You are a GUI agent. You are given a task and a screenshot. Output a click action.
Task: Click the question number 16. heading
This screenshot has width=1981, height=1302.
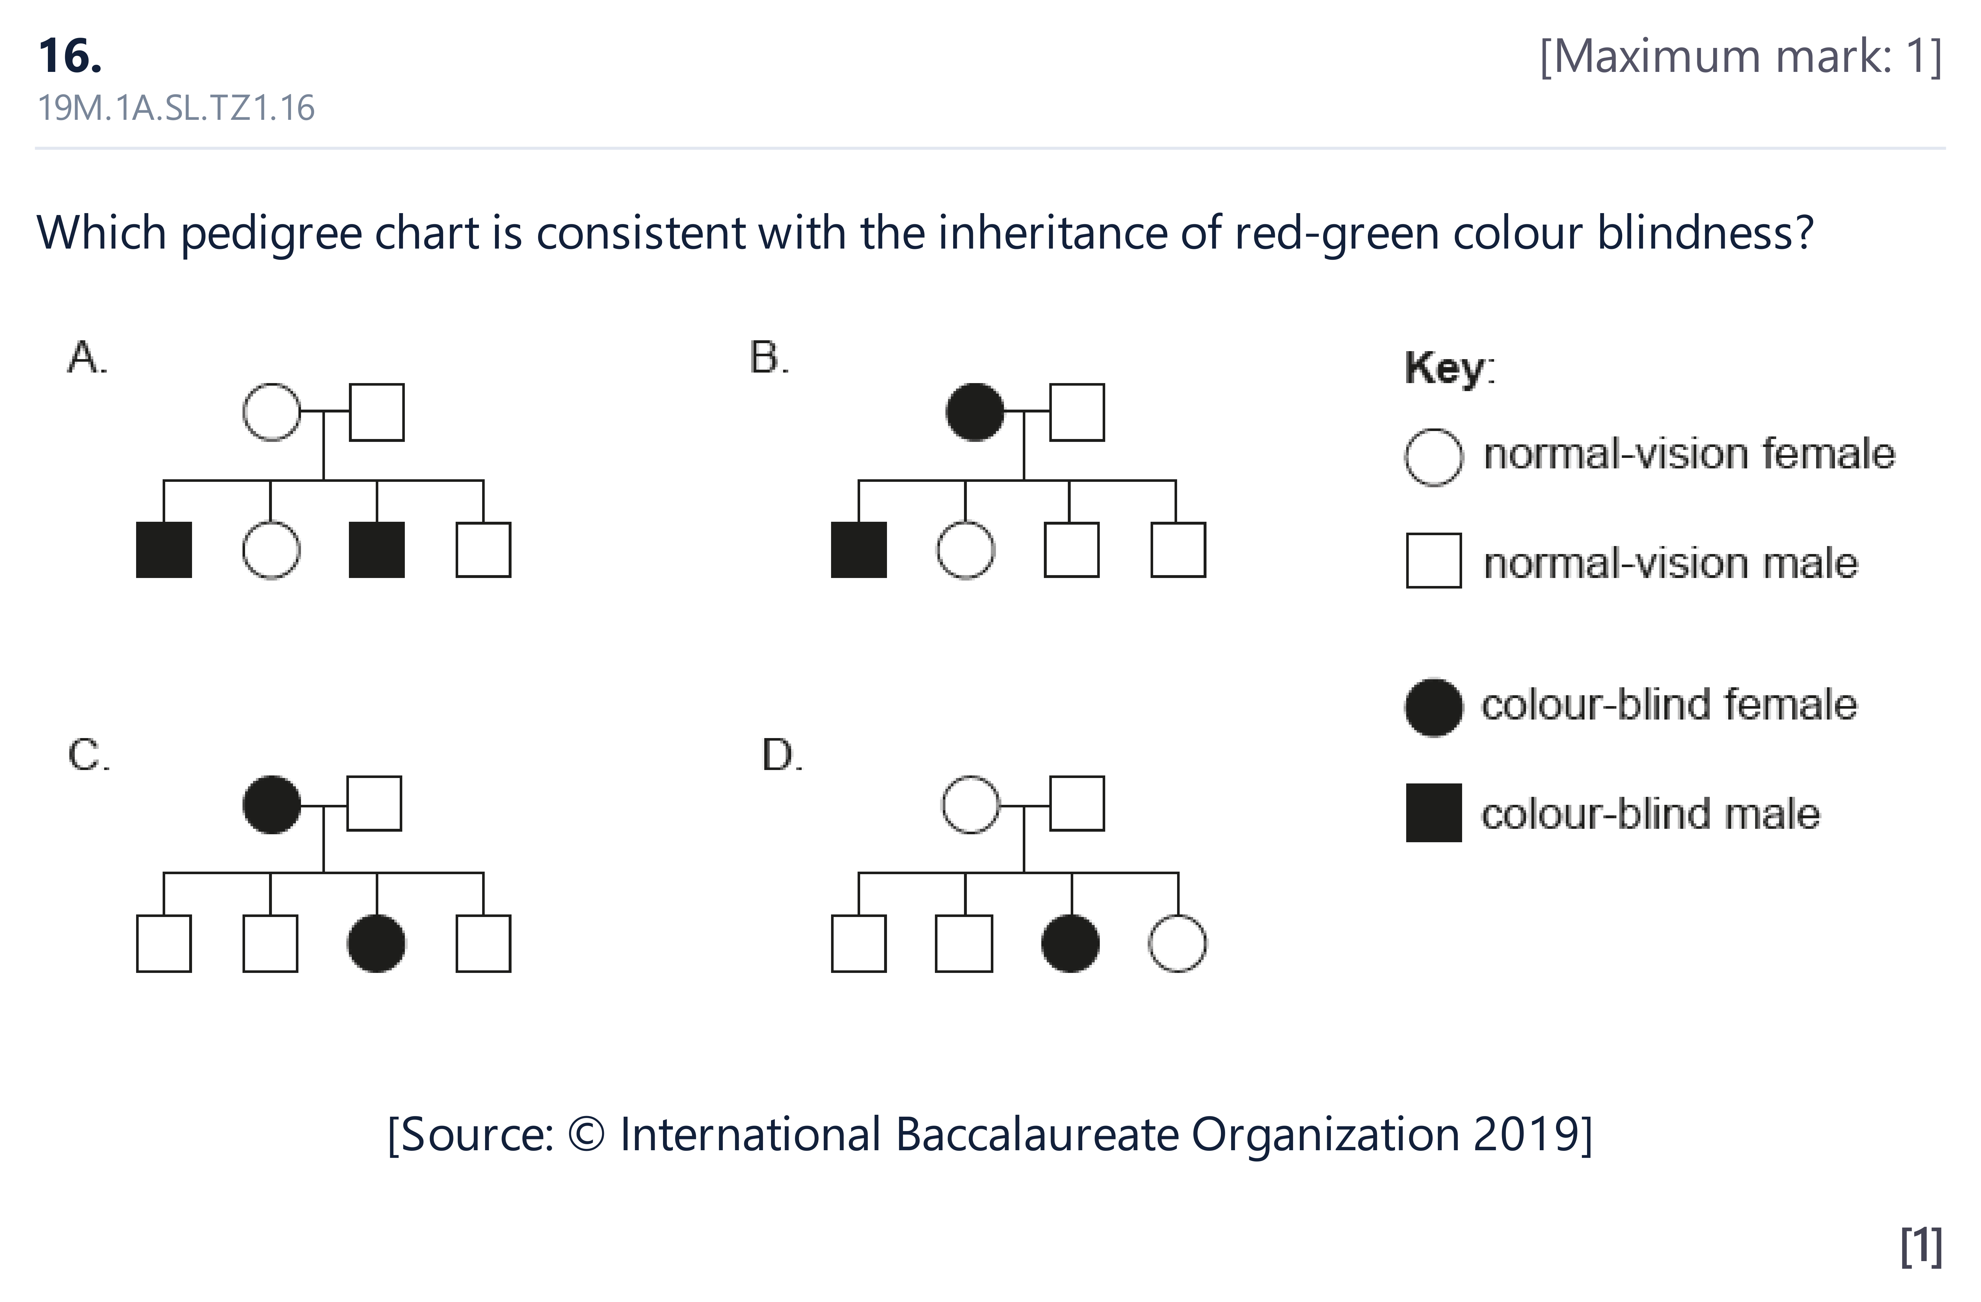(x=70, y=57)
